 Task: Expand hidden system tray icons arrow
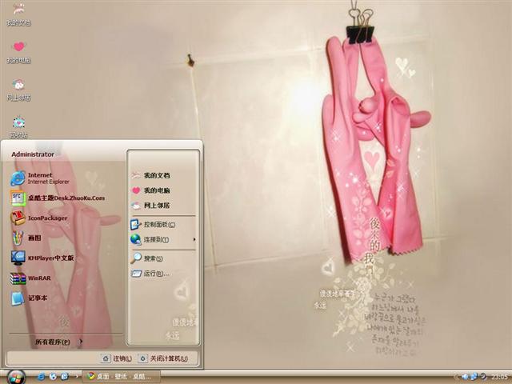point(457,377)
